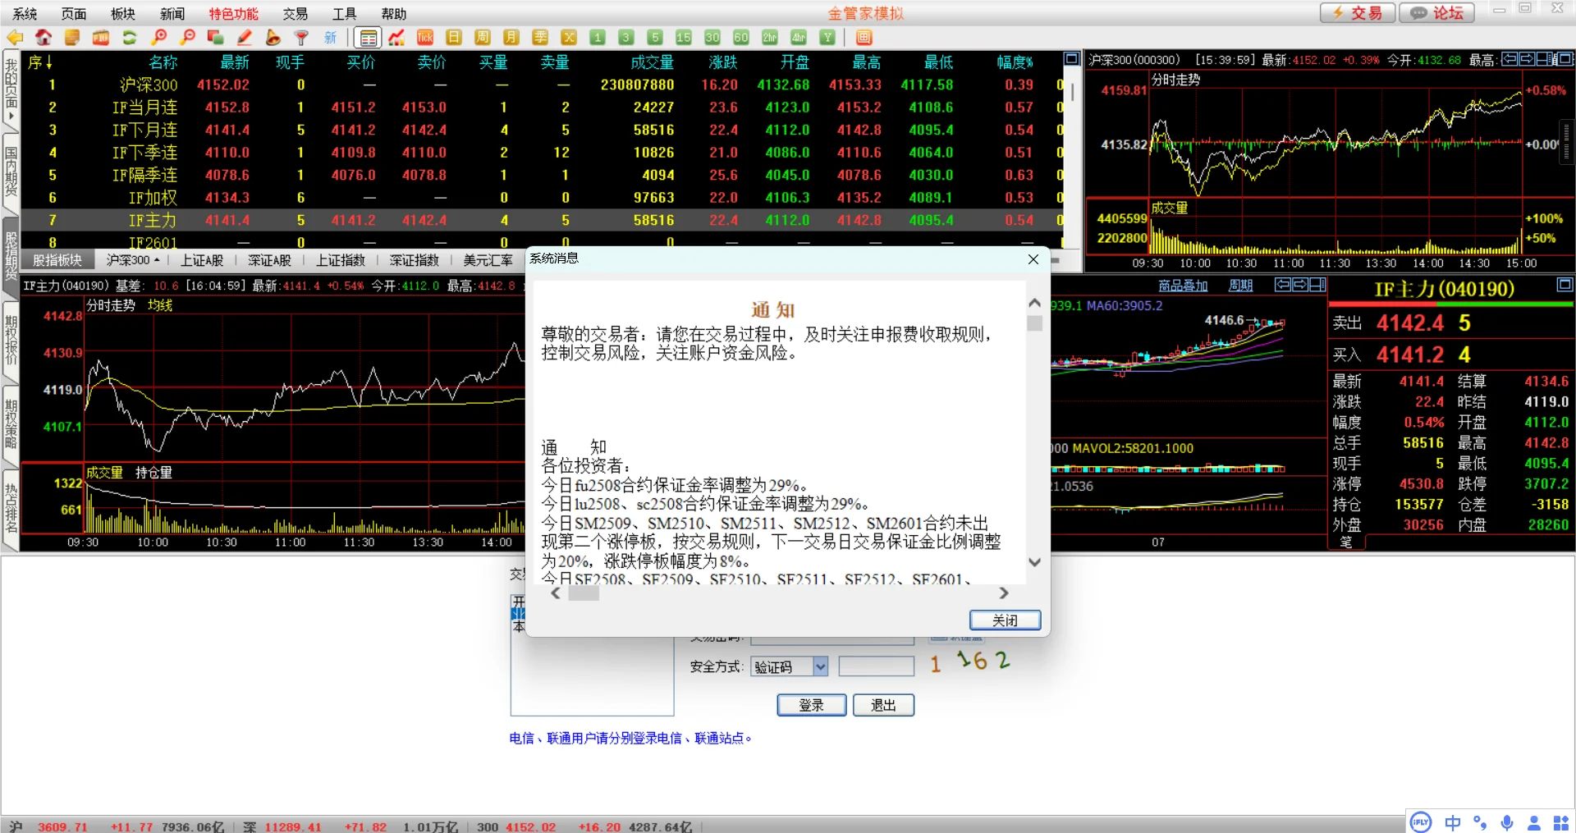
Task: Open the 系统 menu
Action: [25, 14]
